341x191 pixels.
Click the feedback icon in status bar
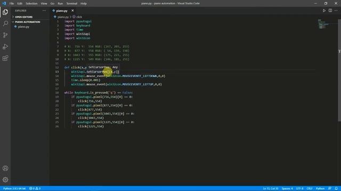pos(330,188)
